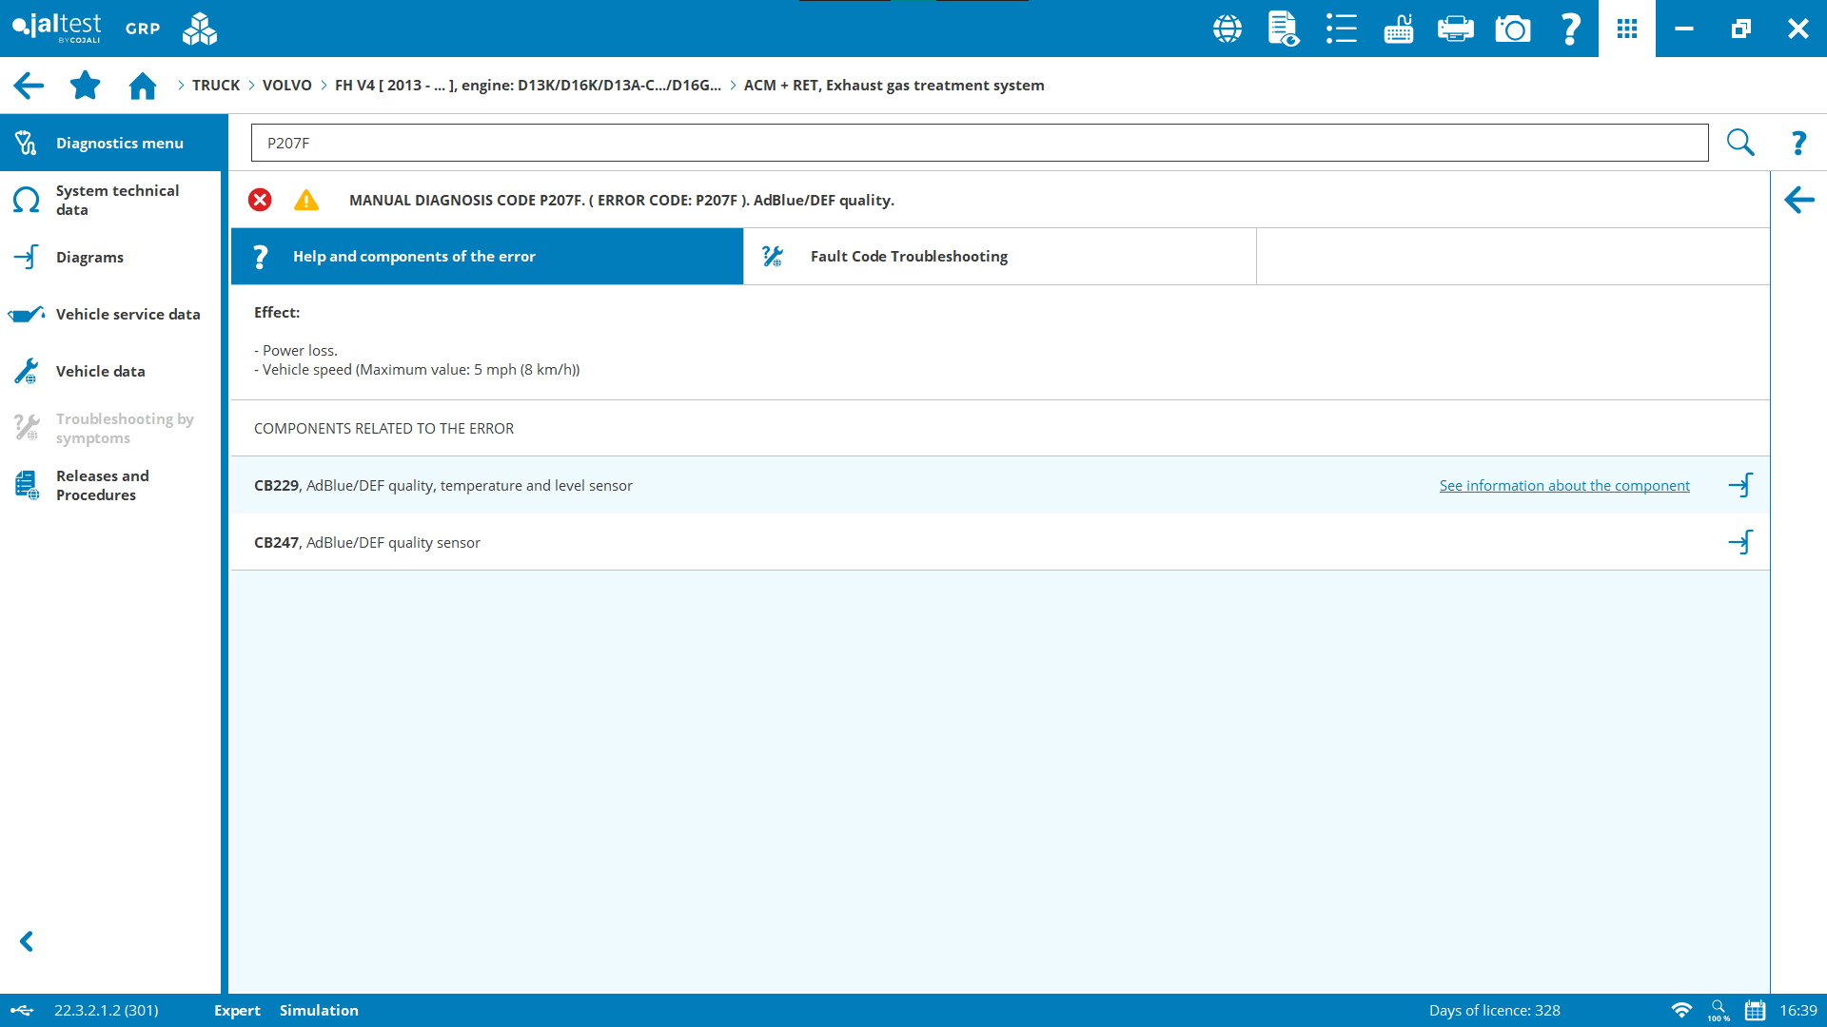Click the Wi-Fi status icon

(x=1681, y=1010)
